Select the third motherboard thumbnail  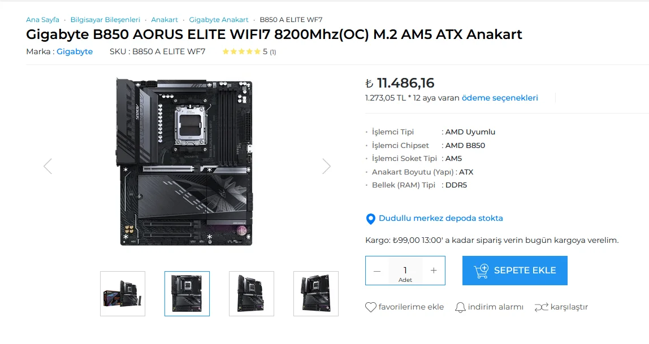click(x=252, y=294)
